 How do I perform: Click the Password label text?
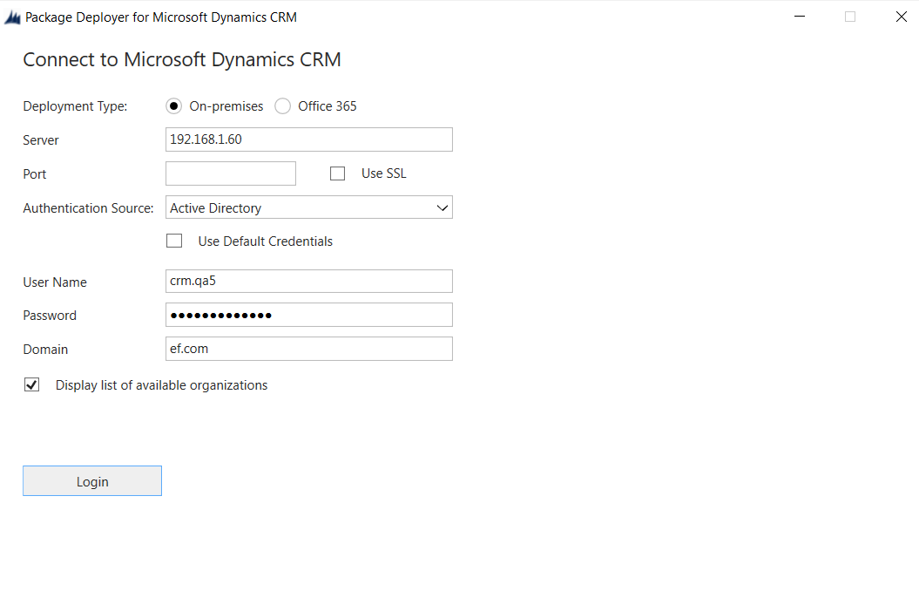50,316
